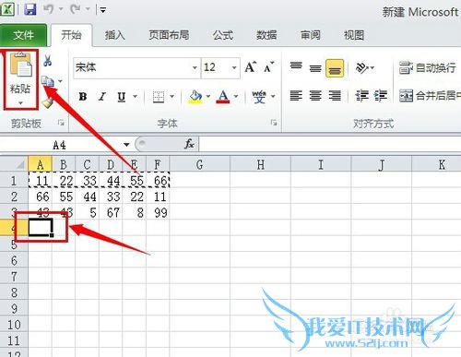Select row 7 header
Image resolution: width=461 pixels, height=357 pixels.
pos(14,277)
